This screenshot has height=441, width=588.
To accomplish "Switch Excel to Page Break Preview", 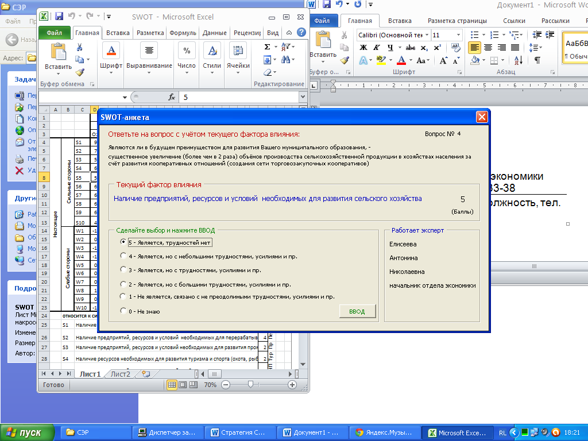I will tap(194, 385).
